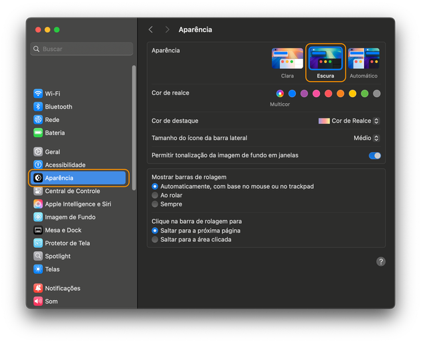Choose 'Saltar para a área clicada'
The height and width of the screenshot is (343, 421).
(x=155, y=239)
